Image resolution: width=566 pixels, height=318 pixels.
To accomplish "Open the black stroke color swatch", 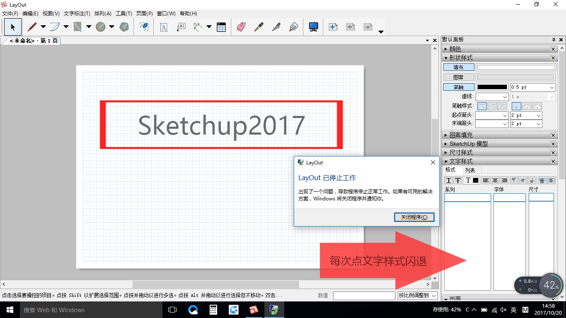I will point(492,87).
